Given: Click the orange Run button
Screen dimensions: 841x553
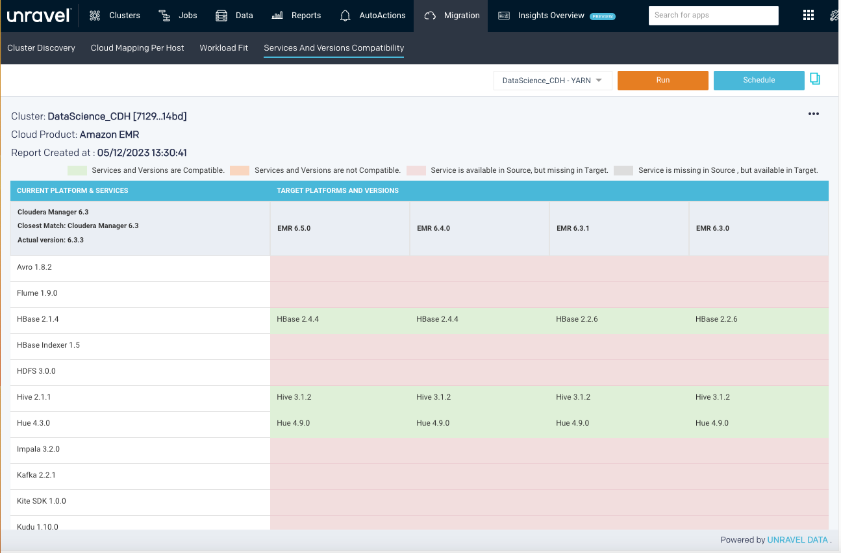Looking at the screenshot, I should coord(662,81).
